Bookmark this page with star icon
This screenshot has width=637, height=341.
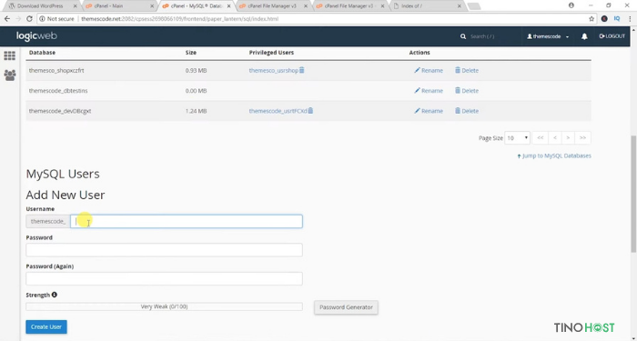point(591,19)
